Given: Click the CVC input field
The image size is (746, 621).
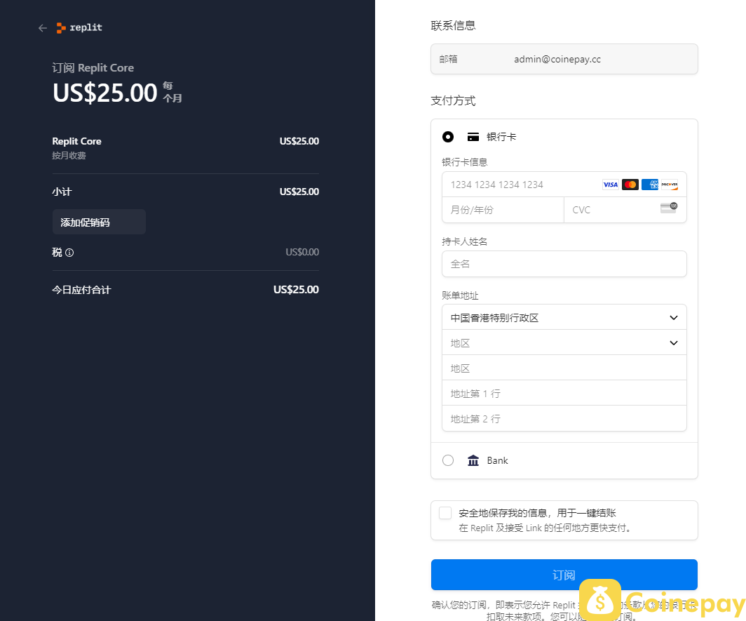Looking at the screenshot, I should click(625, 210).
